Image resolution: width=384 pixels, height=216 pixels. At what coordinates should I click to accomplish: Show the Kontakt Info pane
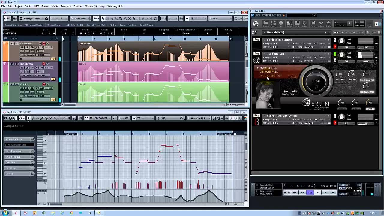(281, 23)
